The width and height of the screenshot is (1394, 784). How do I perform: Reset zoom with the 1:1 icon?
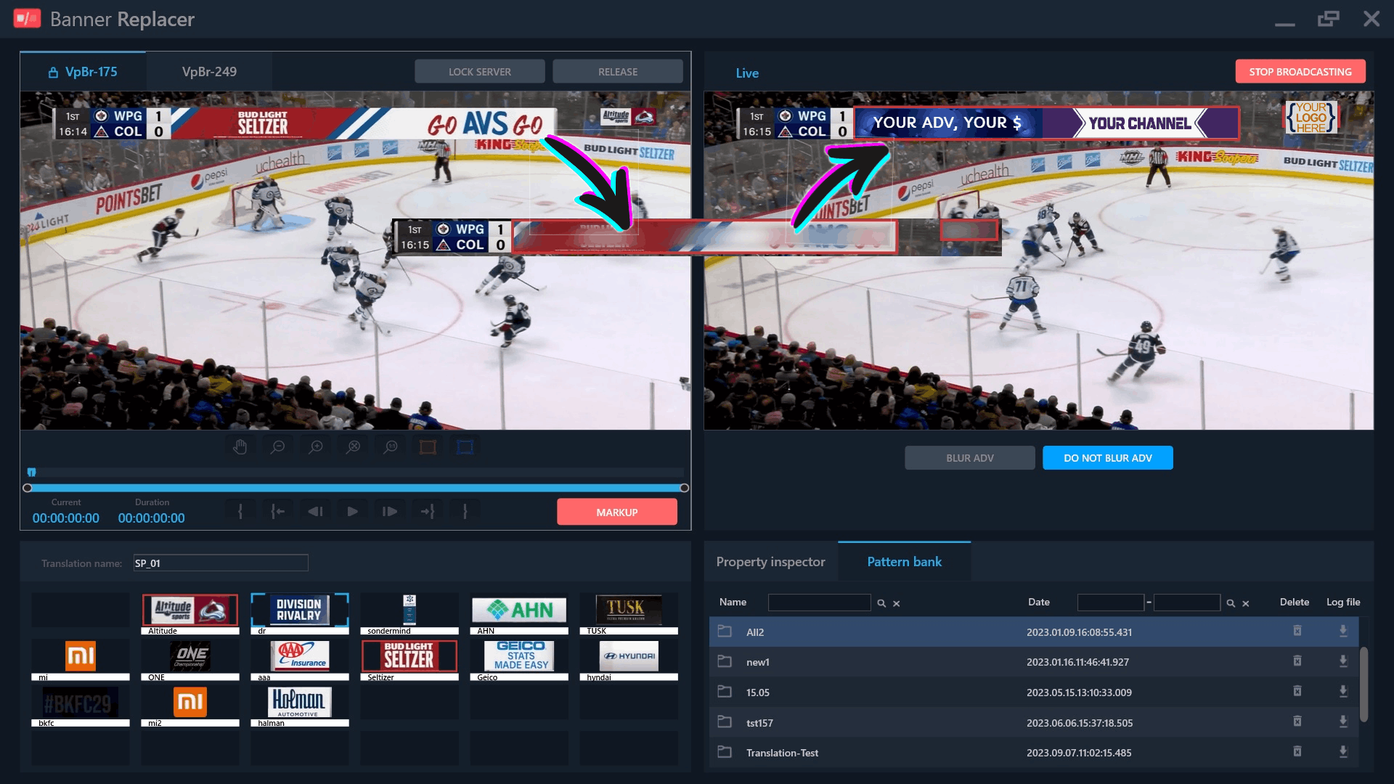pos(391,447)
